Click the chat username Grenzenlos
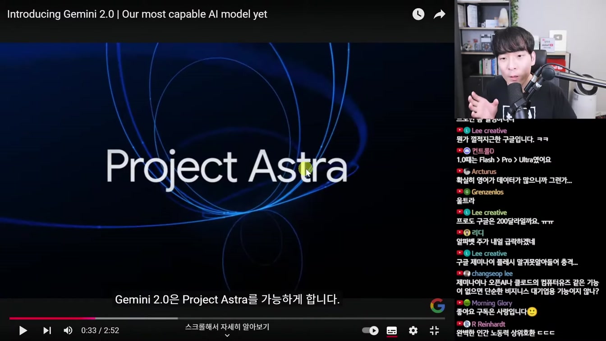Viewport: 606px width, 341px height. 487,192
